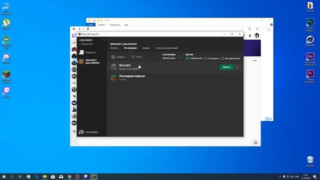
Task: Open the Вид tab in File Explorer window
Action: click(126, 25)
